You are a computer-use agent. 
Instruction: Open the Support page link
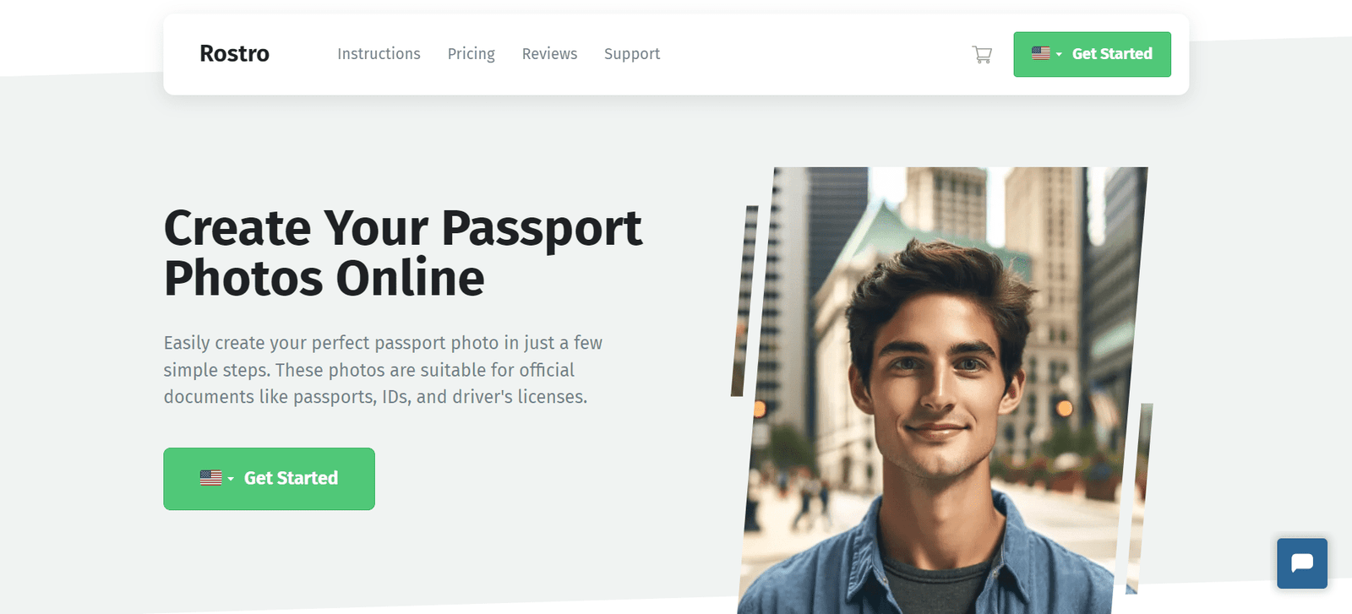pyautogui.click(x=632, y=54)
